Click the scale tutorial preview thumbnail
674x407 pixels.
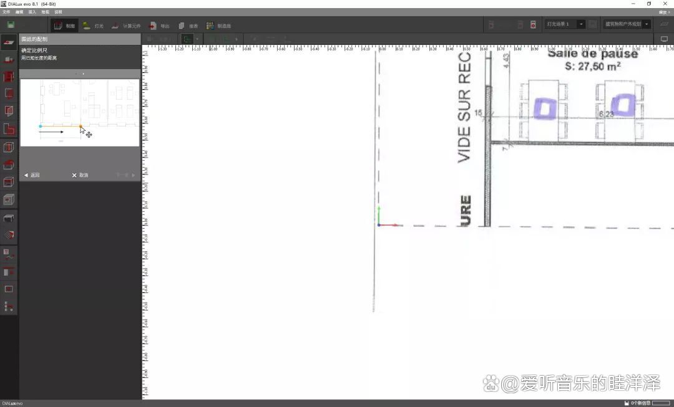click(x=80, y=112)
